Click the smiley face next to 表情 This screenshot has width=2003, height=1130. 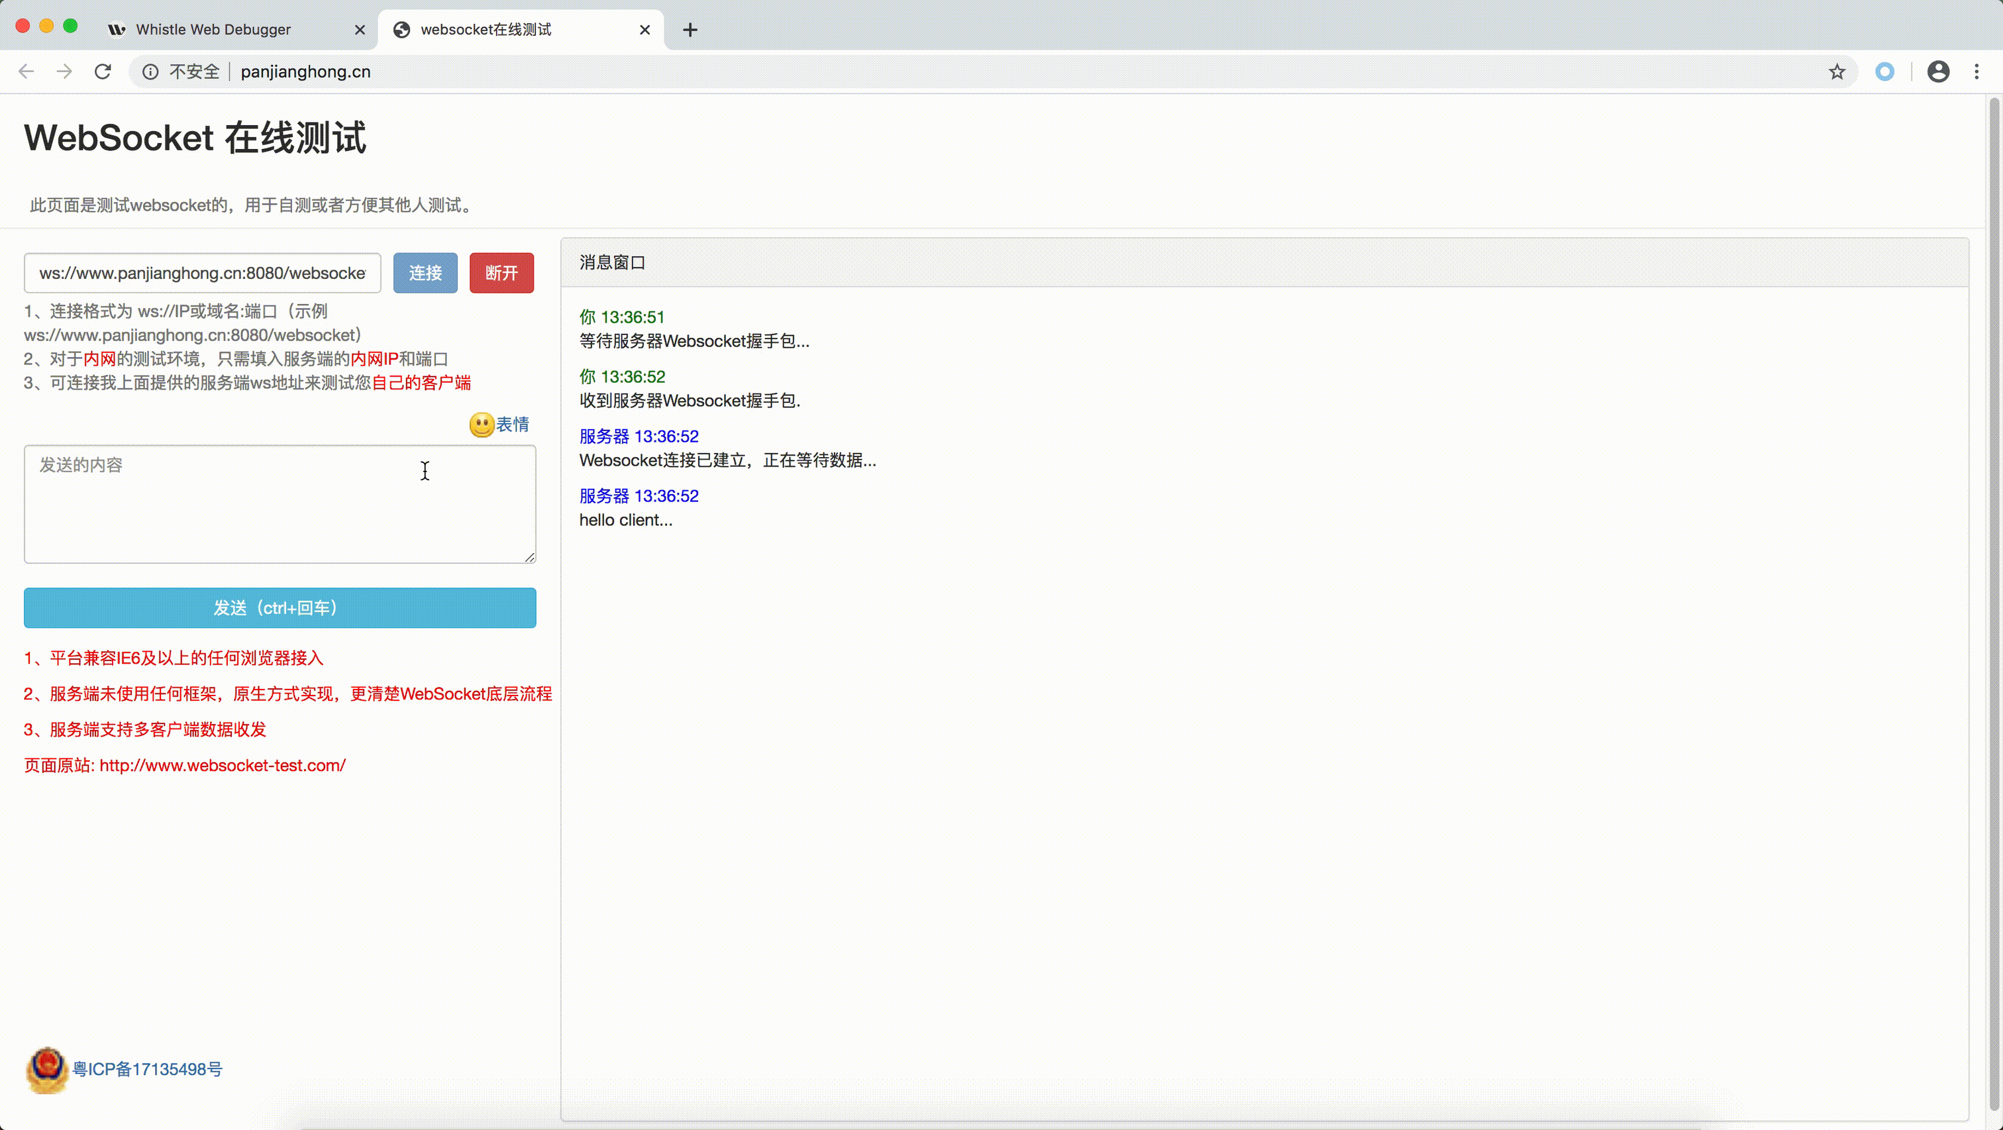pos(482,425)
